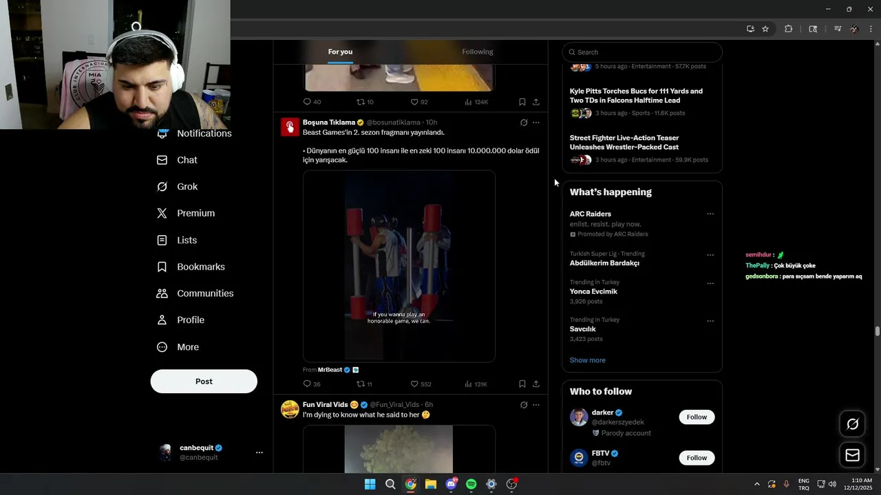The image size is (881, 495).
Task: Go to Profile in the sidebar
Action: pyautogui.click(x=180, y=320)
